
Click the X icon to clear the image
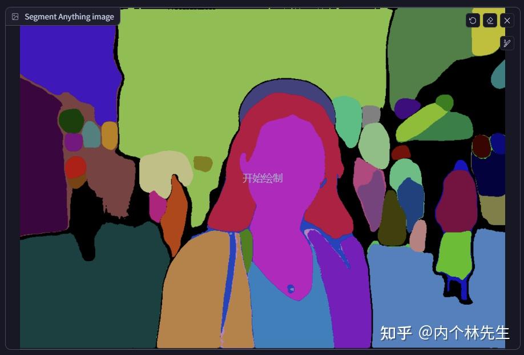(507, 21)
